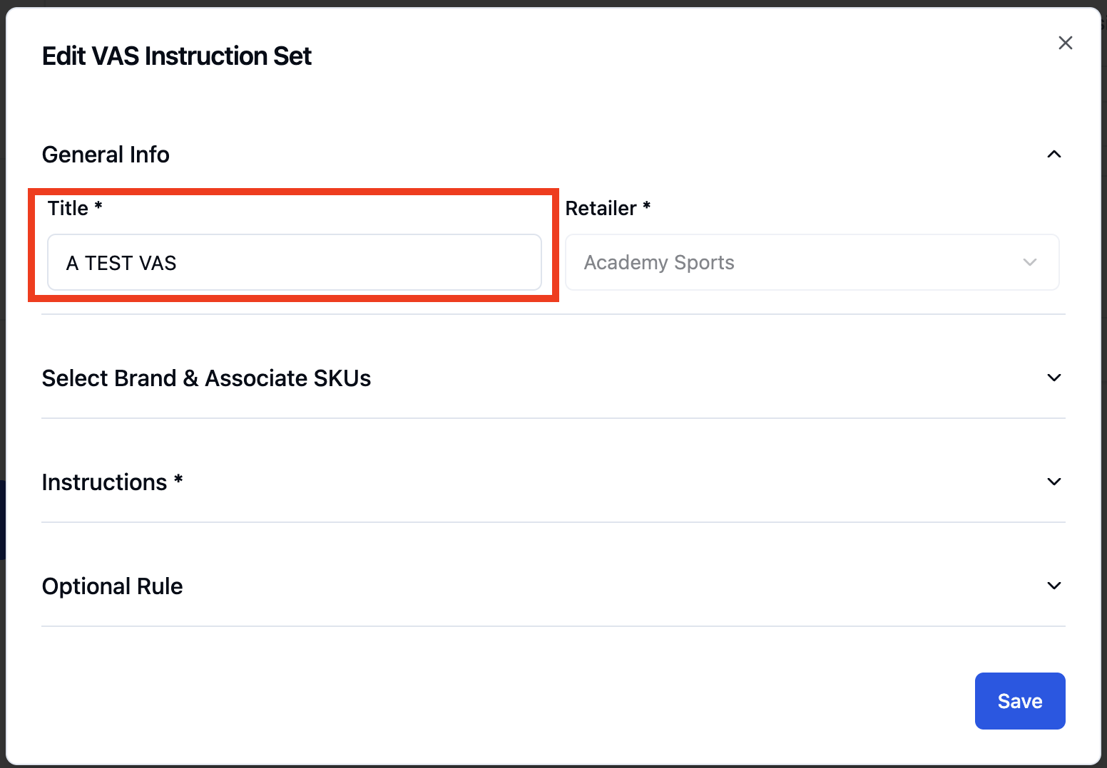Click the General Info section heading

[106, 155]
